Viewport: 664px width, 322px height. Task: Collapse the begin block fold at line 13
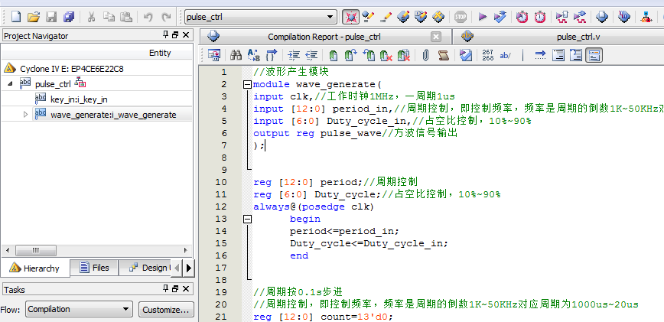(x=246, y=219)
